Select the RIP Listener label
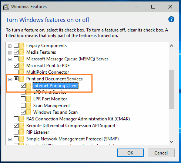This screenshot has height=163, width=181. [x=38, y=132]
